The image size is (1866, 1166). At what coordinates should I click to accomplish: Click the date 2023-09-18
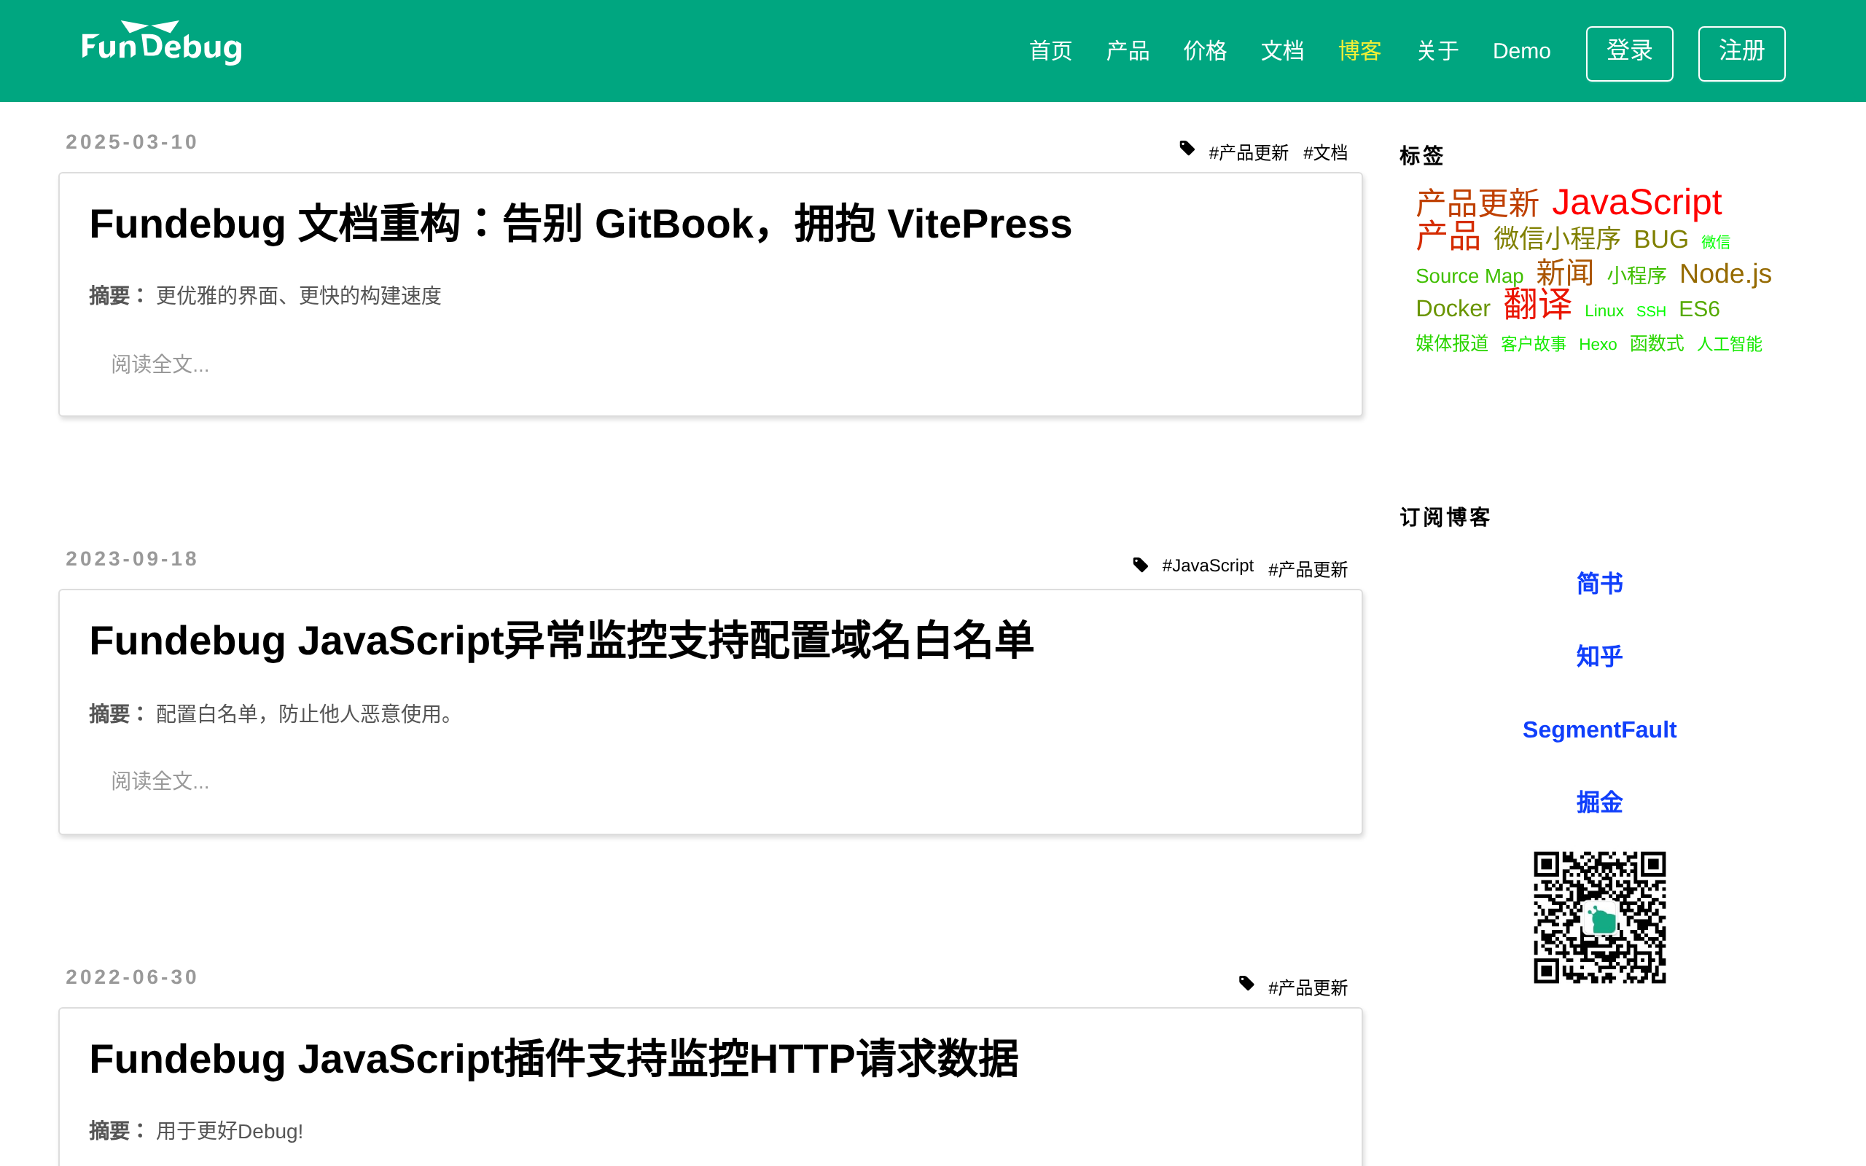[x=132, y=559]
